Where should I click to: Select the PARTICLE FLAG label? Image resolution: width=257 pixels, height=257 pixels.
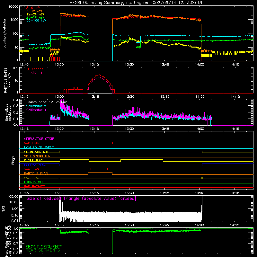36,173
